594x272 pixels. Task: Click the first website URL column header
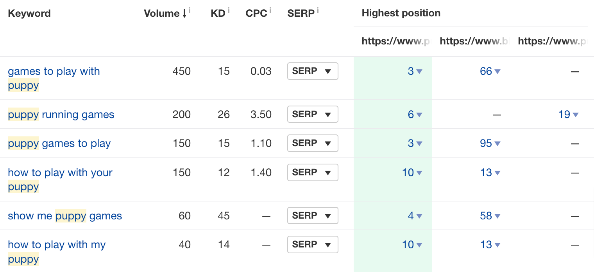pyautogui.click(x=395, y=41)
